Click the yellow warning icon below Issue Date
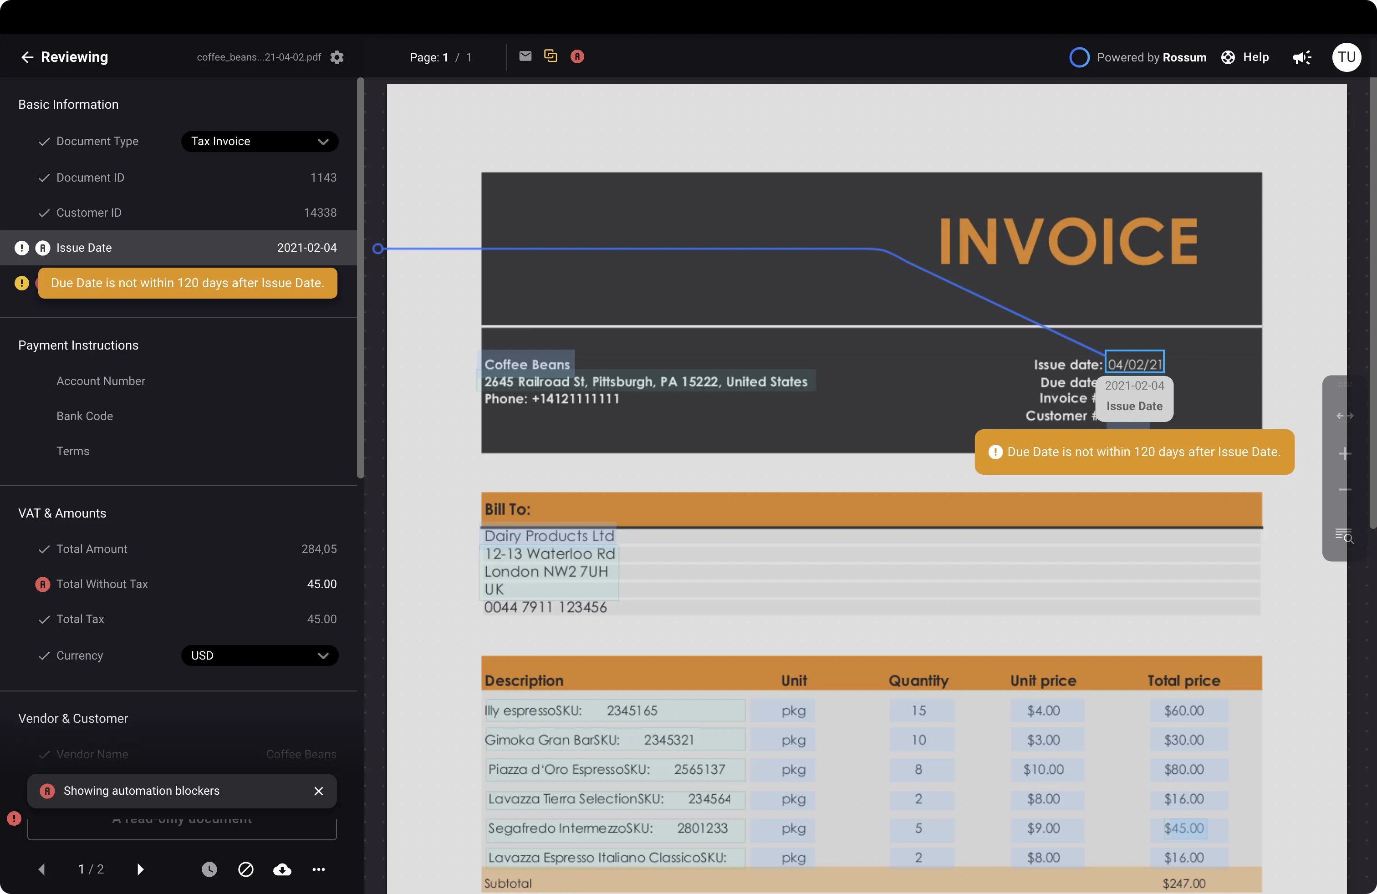 21,283
